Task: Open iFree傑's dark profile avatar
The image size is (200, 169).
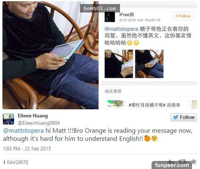Action: [x=110, y=17]
